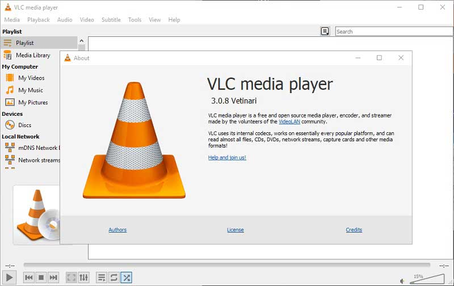Click the Devices section header
The width and height of the screenshot is (454, 286).
(x=12, y=114)
